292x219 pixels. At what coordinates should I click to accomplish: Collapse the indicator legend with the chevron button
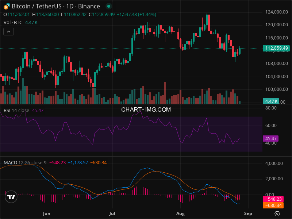(x=9, y=32)
